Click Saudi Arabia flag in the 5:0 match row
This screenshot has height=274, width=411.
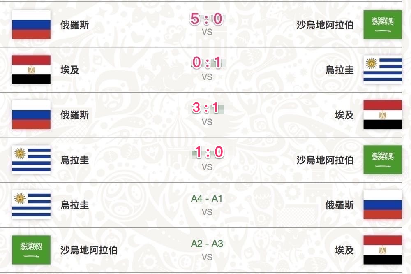[382, 25]
